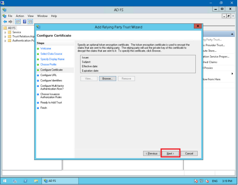Open File Explorer from the taskbar

tap(36, 181)
